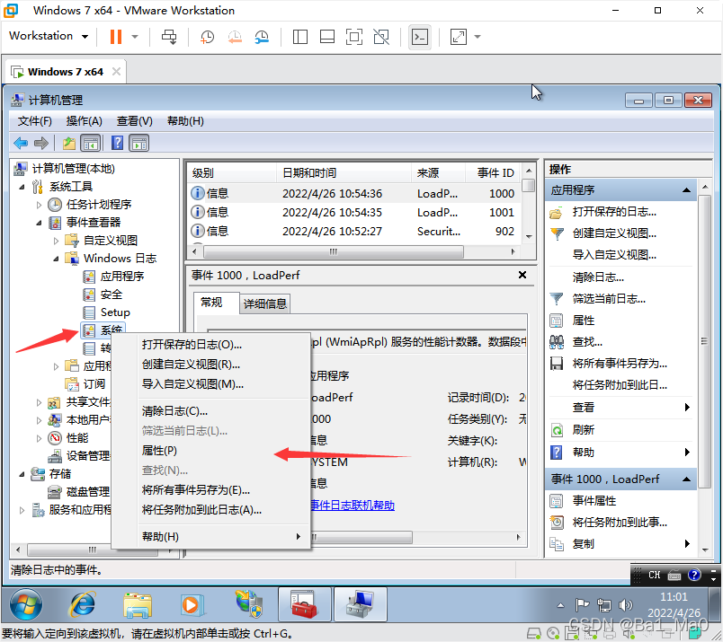Click the forward arrow in Computer Management toolbar
723x642 pixels.
[x=41, y=144]
